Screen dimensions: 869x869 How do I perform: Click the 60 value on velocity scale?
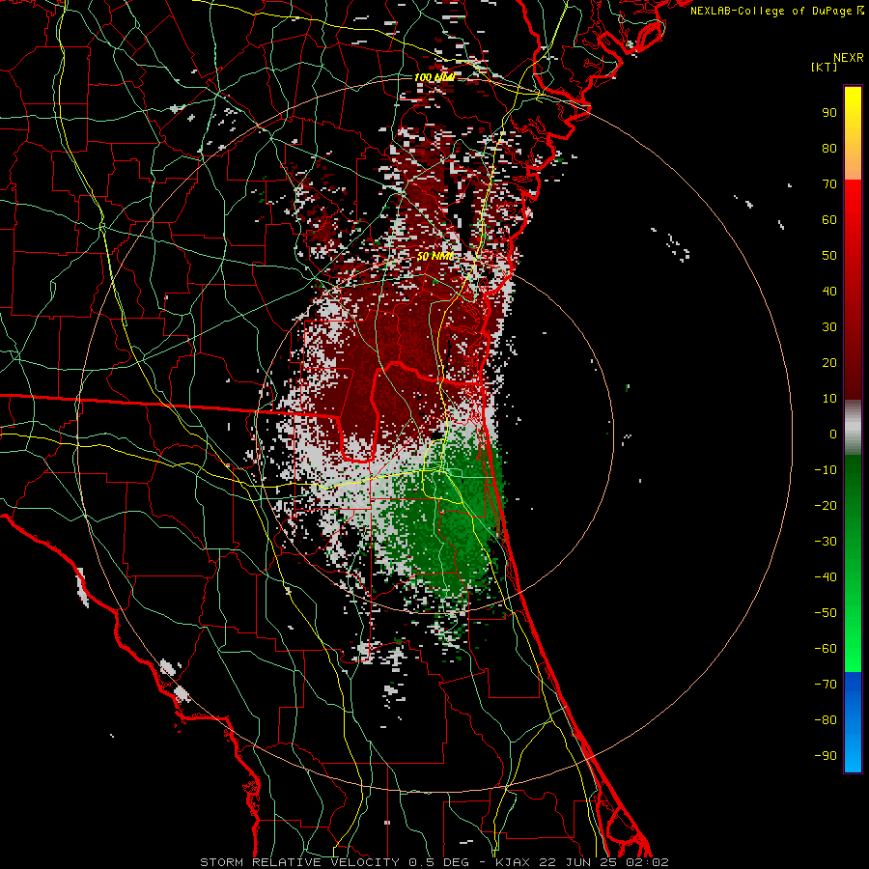829,220
